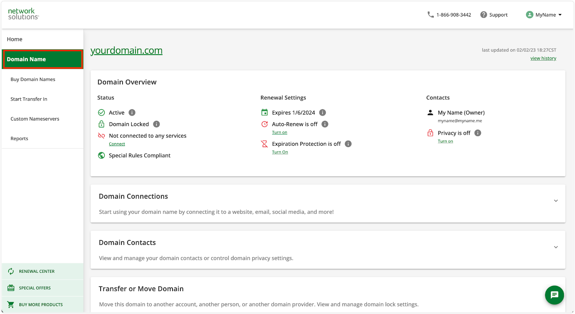This screenshot has height=314, width=575.
Task: Click the Renewal Center refresh icon
Action: tap(11, 271)
